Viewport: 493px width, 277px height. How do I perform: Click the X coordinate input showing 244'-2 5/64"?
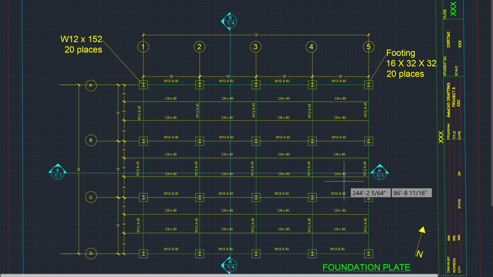370,193
